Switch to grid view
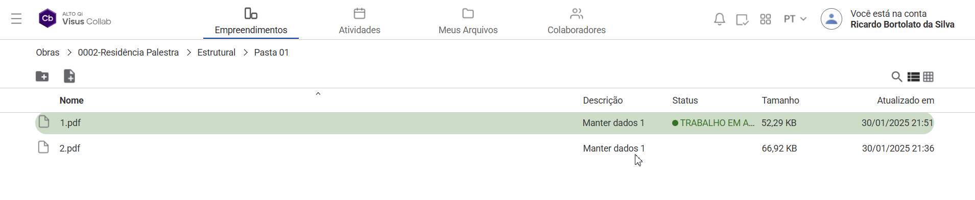 (x=929, y=77)
